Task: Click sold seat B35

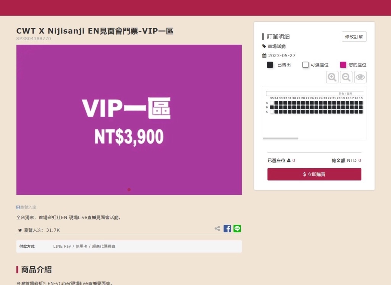Action: 272,107
